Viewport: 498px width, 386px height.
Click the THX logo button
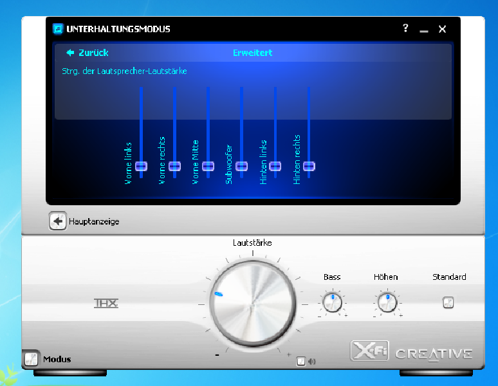coord(106,303)
